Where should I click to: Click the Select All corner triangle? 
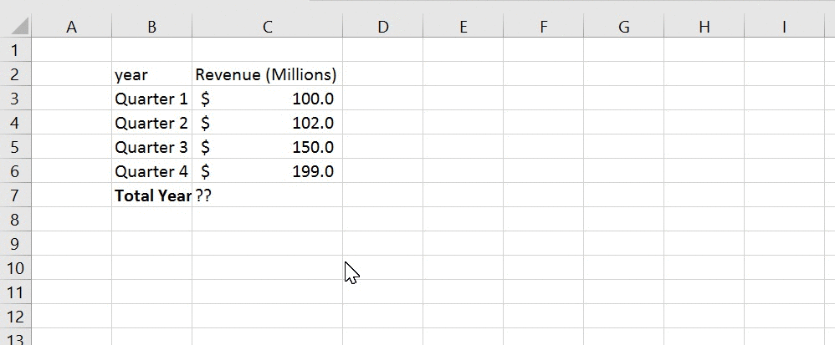(18, 27)
